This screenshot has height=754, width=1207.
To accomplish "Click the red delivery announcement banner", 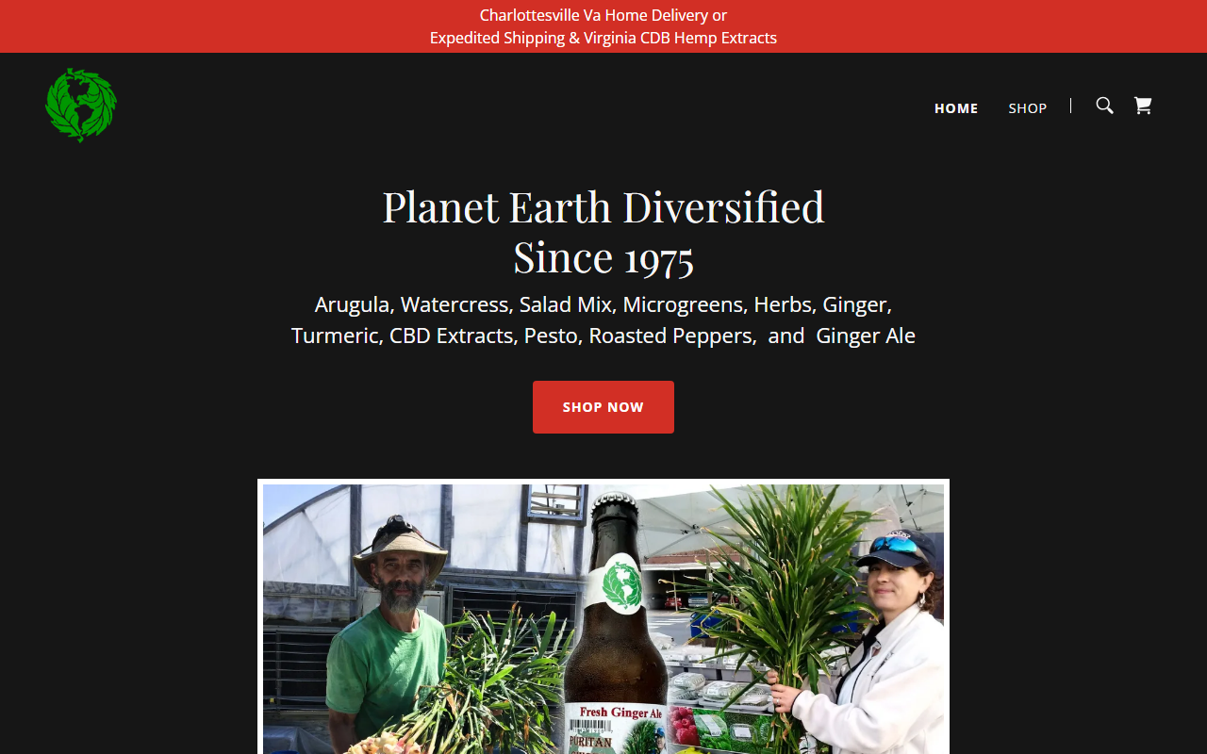I will pyautogui.click(x=603, y=26).
